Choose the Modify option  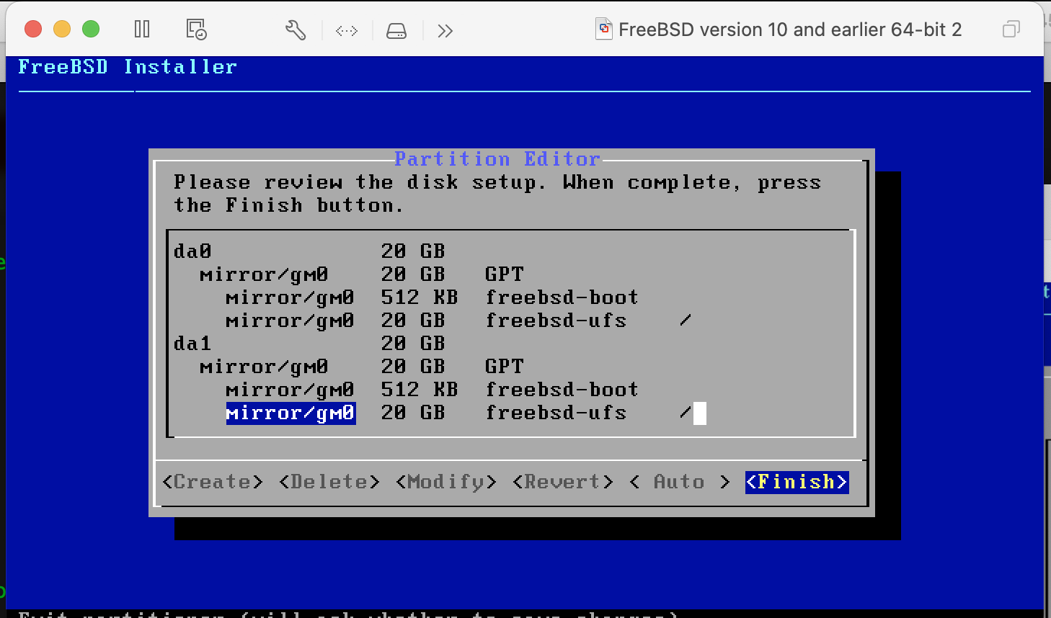pos(446,482)
